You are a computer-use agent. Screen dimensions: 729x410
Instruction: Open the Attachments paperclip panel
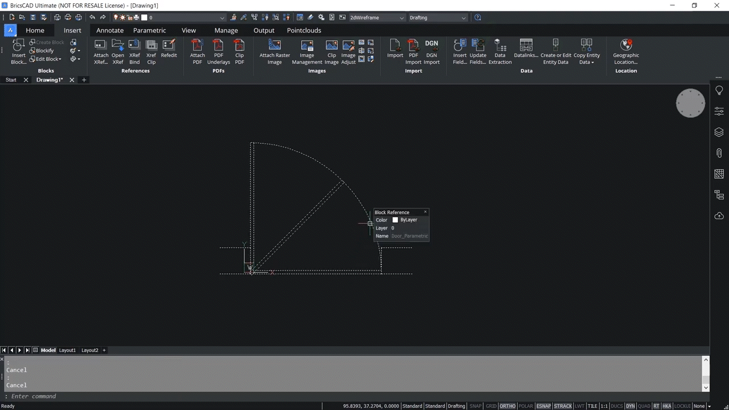pyautogui.click(x=719, y=153)
